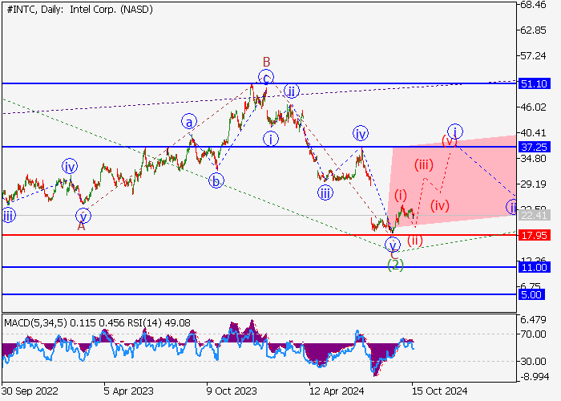Click the -8.994 indicator scale value
This screenshot has height=401, width=561.
click(533, 377)
